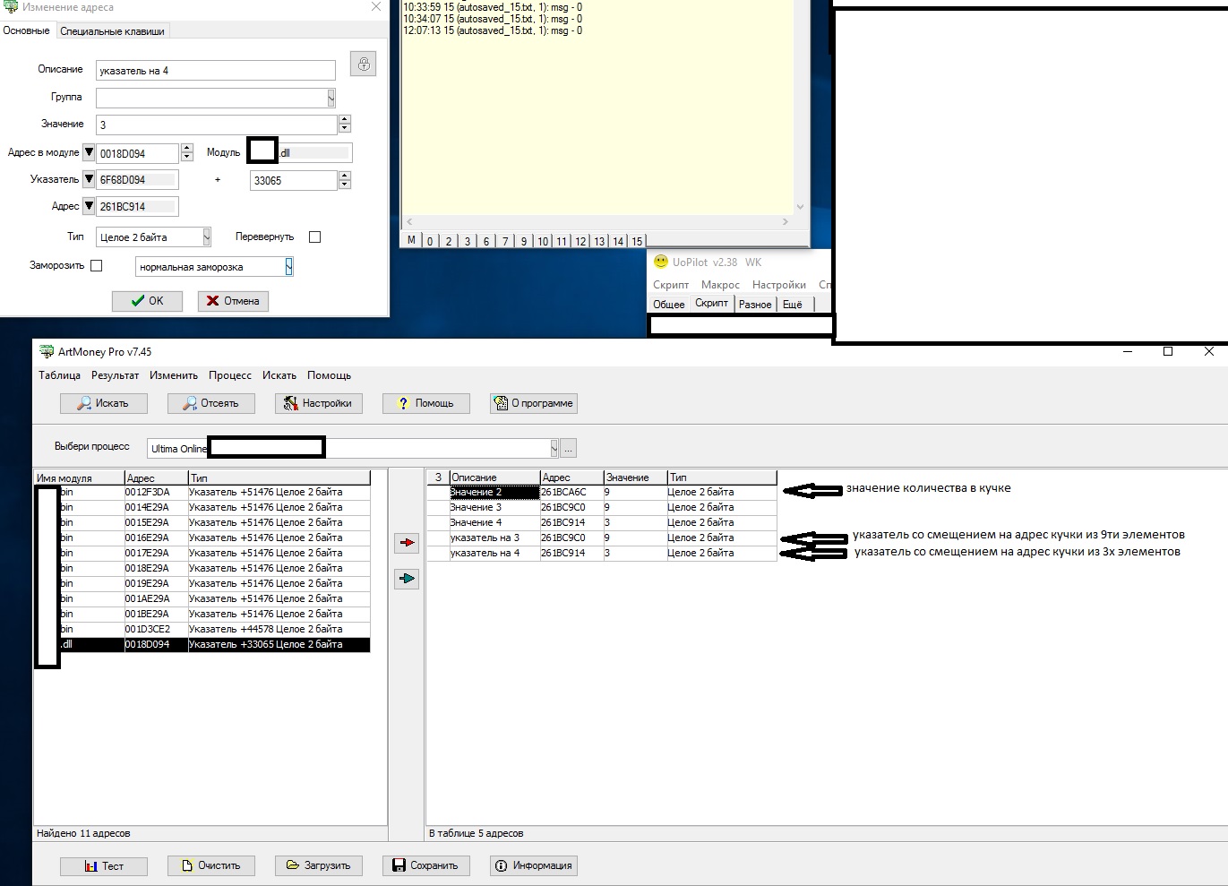The image size is (1228, 886).
Task: Enable the Перевернуть checkbox
Action: pos(314,237)
